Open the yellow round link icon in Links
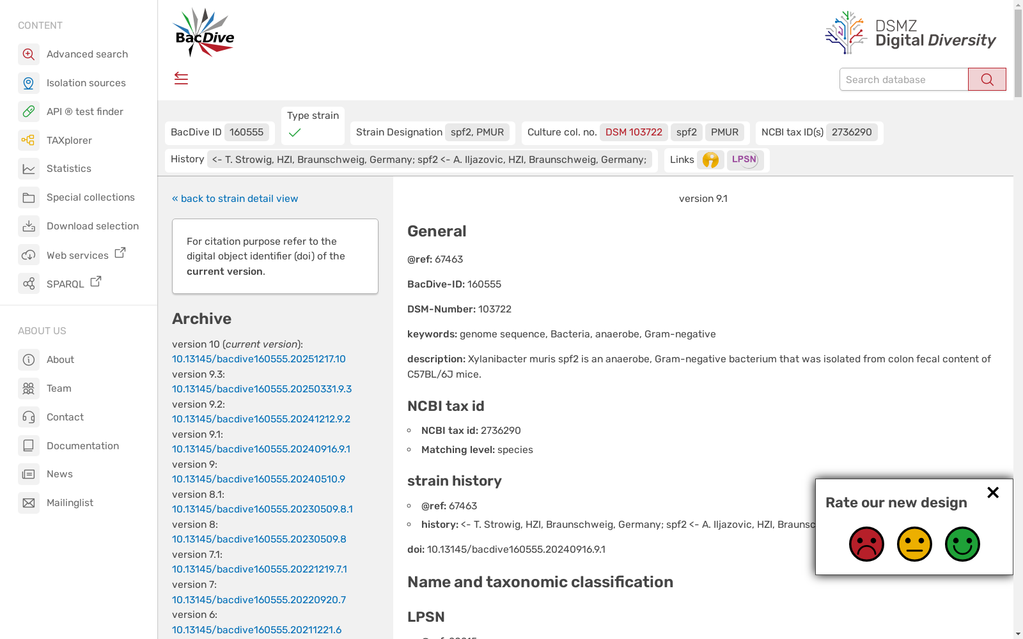This screenshot has height=639, width=1023. [710, 160]
